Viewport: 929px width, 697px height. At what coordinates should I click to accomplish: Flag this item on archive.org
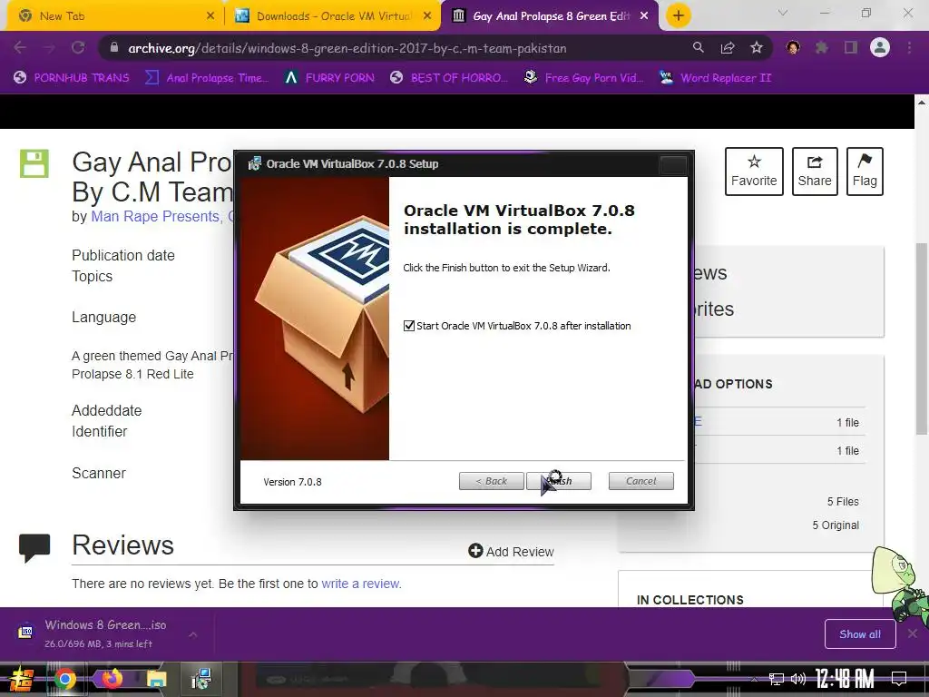[865, 172]
